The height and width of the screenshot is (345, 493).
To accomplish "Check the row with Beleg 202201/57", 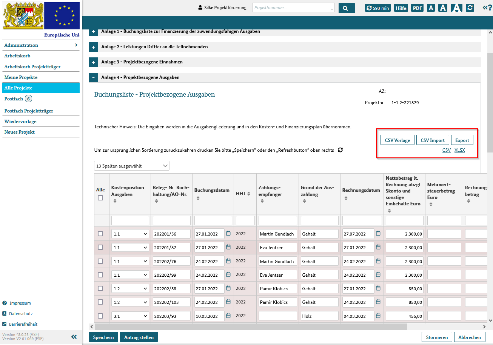I will (x=100, y=247).
